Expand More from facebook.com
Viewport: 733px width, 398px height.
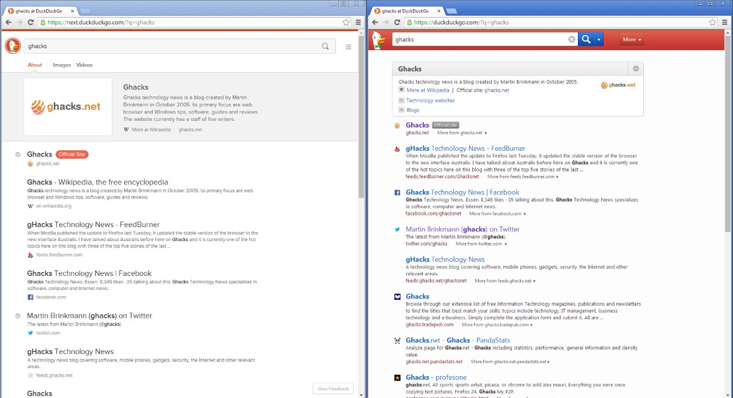[497, 214]
